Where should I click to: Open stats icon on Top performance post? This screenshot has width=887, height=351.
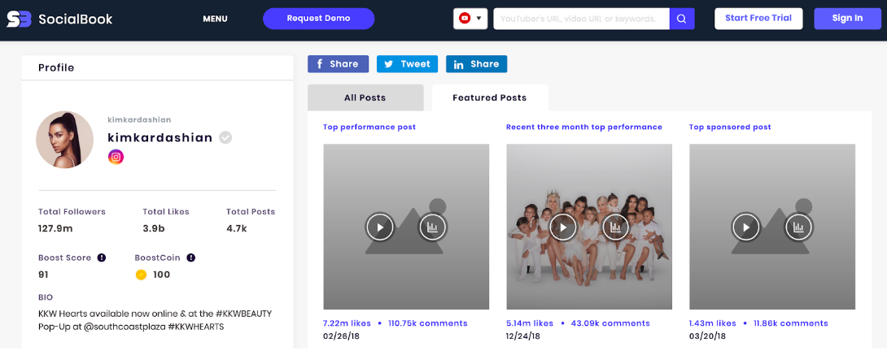tap(433, 227)
